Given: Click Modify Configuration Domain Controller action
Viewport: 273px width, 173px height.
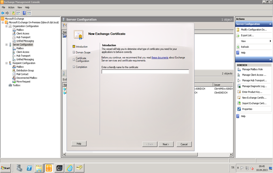Looking at the screenshot, I should coord(254,30).
